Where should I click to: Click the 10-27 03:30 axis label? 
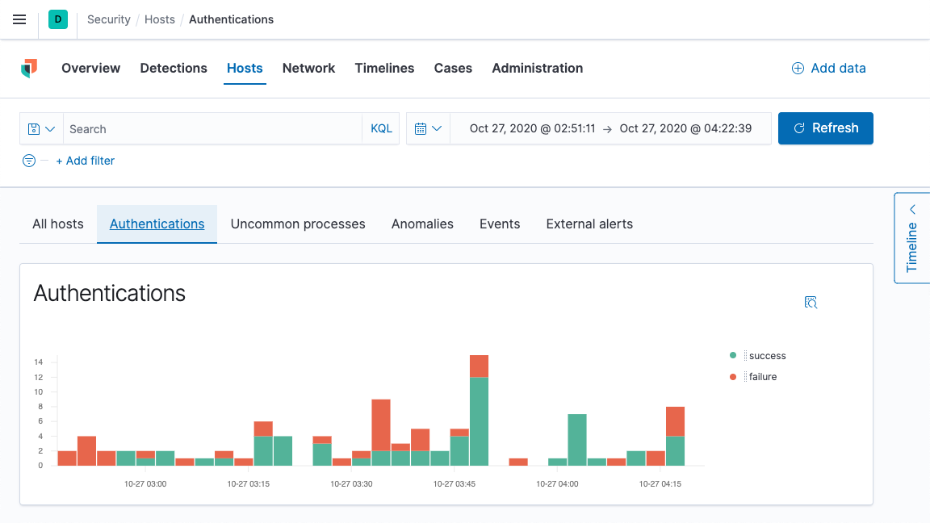pyautogui.click(x=352, y=484)
